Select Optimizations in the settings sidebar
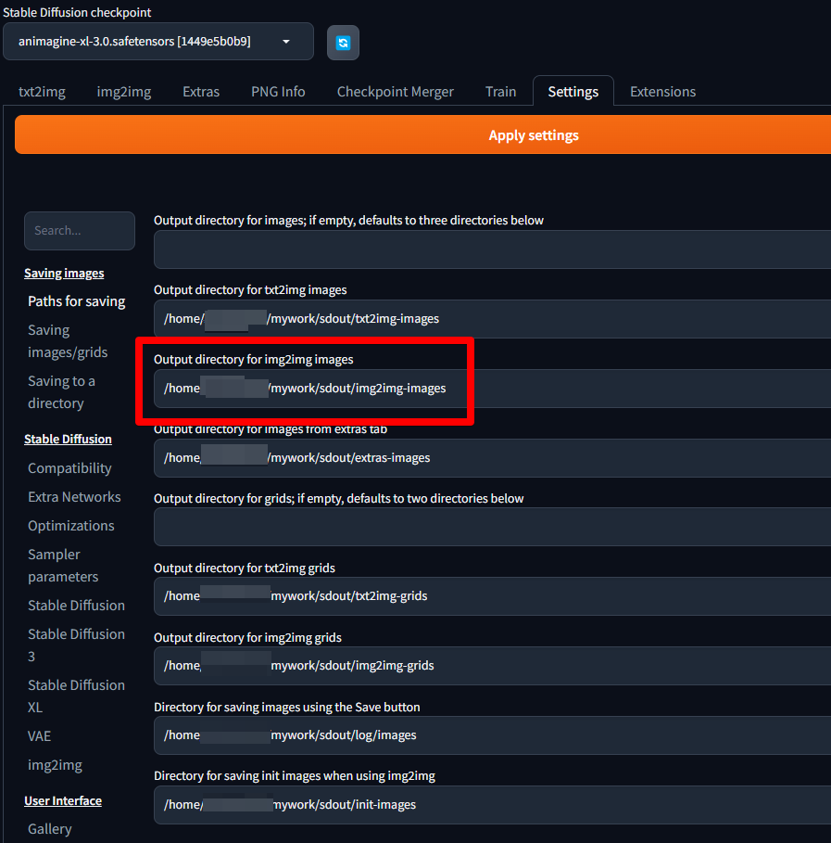The width and height of the screenshot is (831, 843). pos(71,526)
